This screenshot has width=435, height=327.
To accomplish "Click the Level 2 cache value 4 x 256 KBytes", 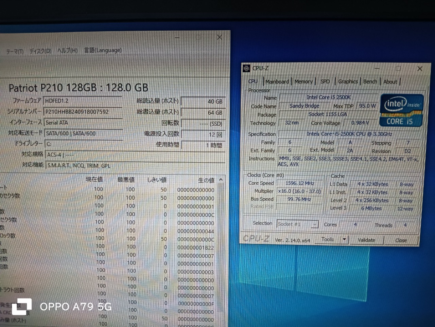I will [372, 200].
